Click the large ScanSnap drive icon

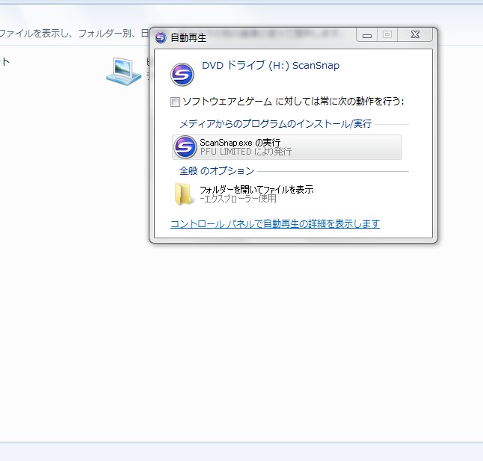pyautogui.click(x=182, y=75)
